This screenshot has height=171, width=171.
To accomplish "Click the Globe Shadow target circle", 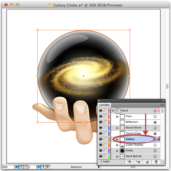I will tap(155, 145).
